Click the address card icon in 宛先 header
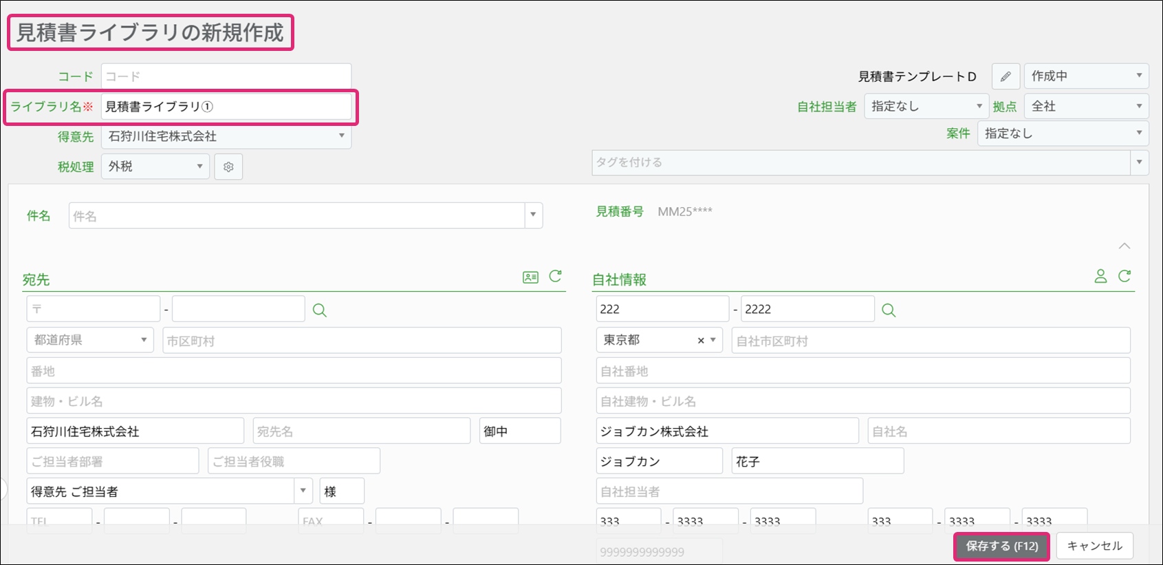 530,277
